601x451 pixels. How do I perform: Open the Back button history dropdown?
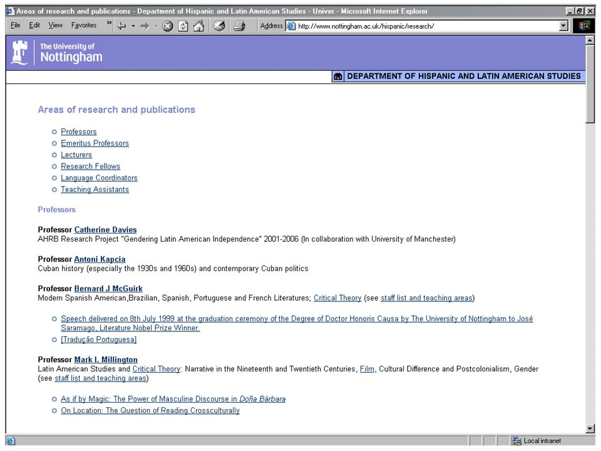pyautogui.click(x=133, y=26)
